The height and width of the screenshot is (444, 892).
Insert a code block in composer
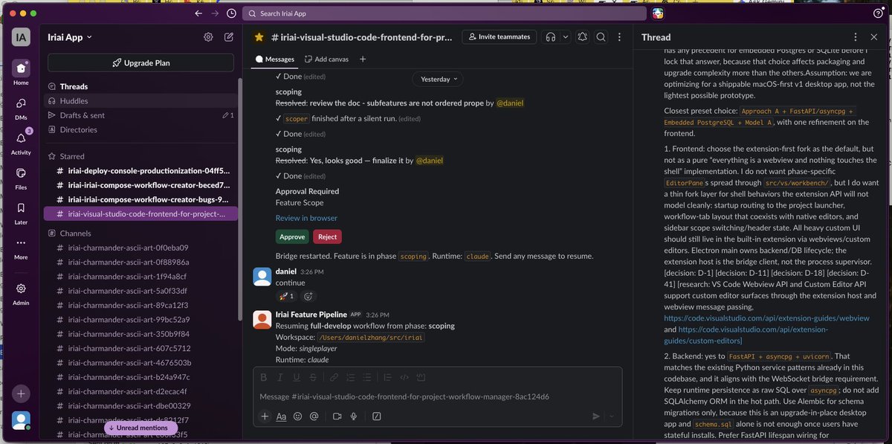(422, 377)
